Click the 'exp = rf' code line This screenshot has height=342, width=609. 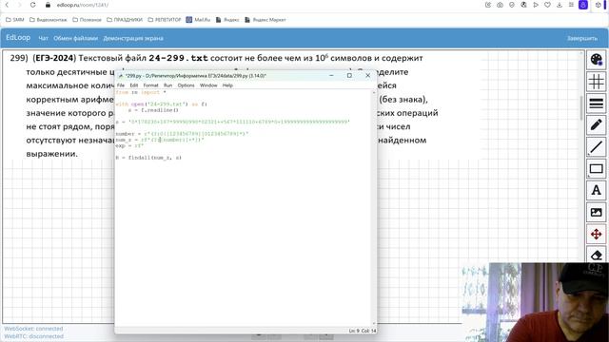click(x=129, y=145)
